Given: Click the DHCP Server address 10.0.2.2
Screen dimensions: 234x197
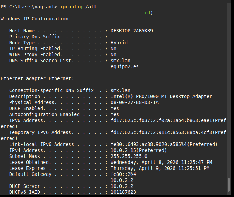Looking at the screenshot, I should click(x=122, y=186).
